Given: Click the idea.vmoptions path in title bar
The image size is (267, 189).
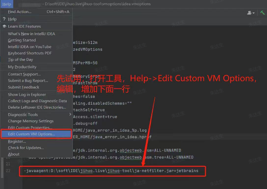Looking at the screenshot, I should tap(98, 4).
